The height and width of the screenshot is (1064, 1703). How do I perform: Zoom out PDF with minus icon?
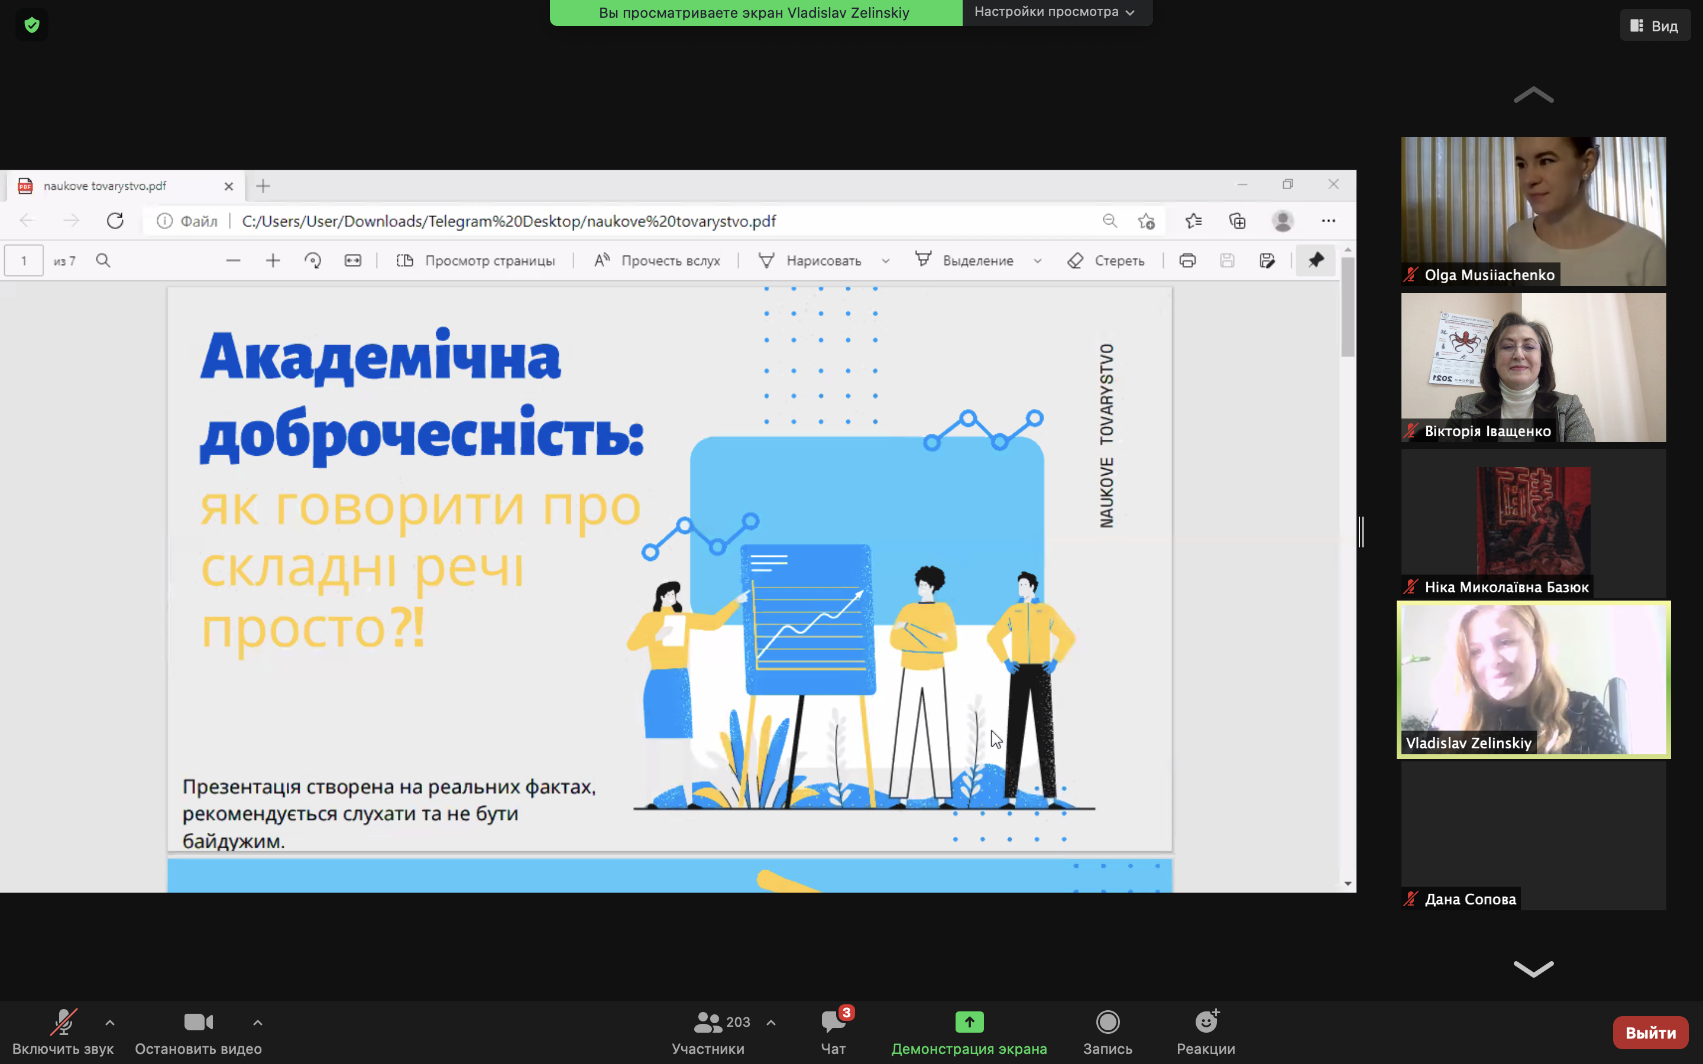pos(233,260)
